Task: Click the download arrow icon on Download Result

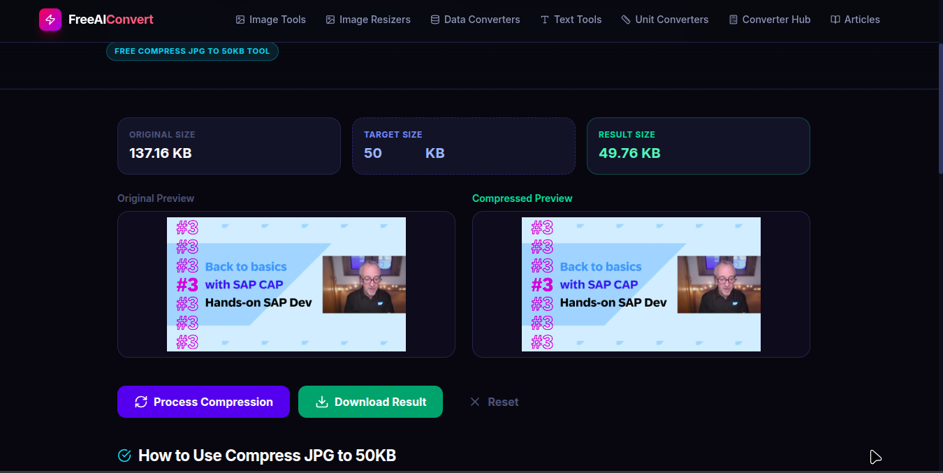Action: coord(322,402)
